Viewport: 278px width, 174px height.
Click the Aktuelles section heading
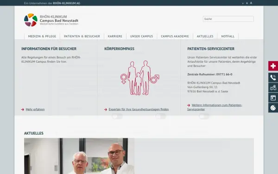34,133
